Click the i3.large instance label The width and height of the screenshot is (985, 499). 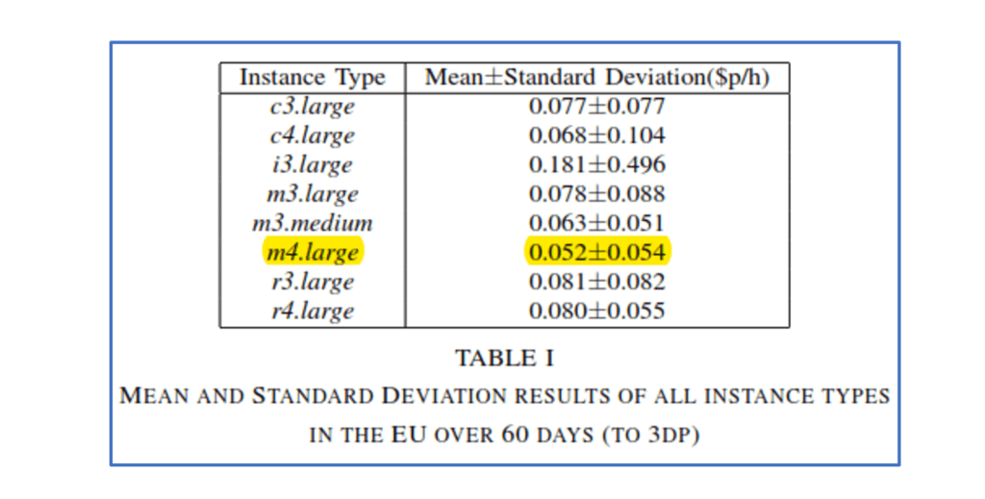click(x=313, y=164)
